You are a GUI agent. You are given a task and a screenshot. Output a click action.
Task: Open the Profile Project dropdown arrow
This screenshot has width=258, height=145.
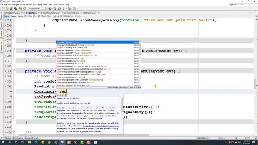pyautogui.click(x=77, y=8)
